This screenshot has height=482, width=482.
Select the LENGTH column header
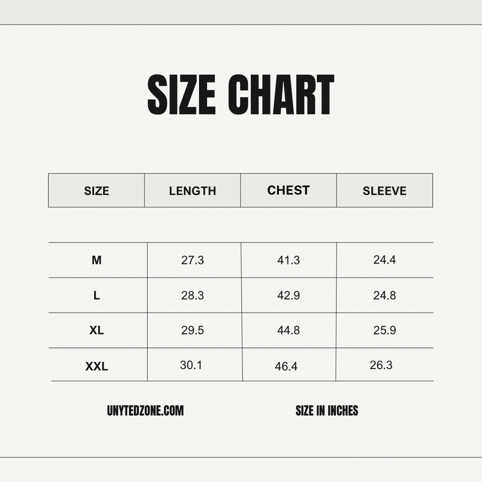click(193, 191)
